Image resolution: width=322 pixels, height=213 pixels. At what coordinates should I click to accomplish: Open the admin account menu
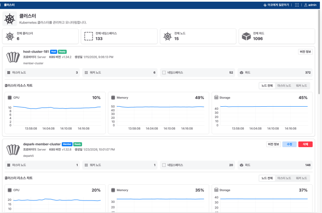pos(310,5)
